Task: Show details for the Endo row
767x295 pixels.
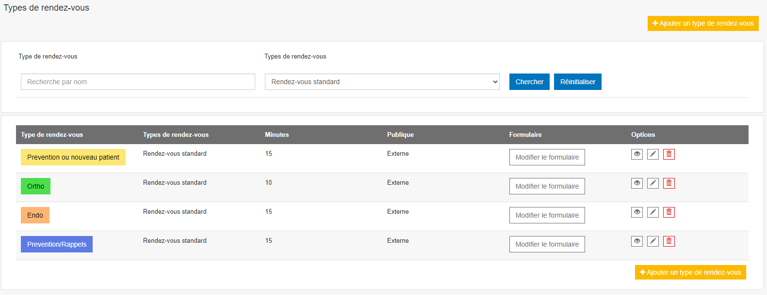Action: coord(636,212)
